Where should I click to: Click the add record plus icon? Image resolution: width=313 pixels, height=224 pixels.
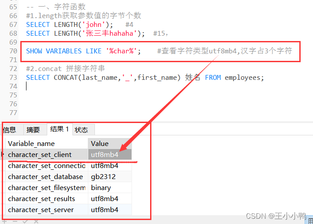tap(4, 221)
